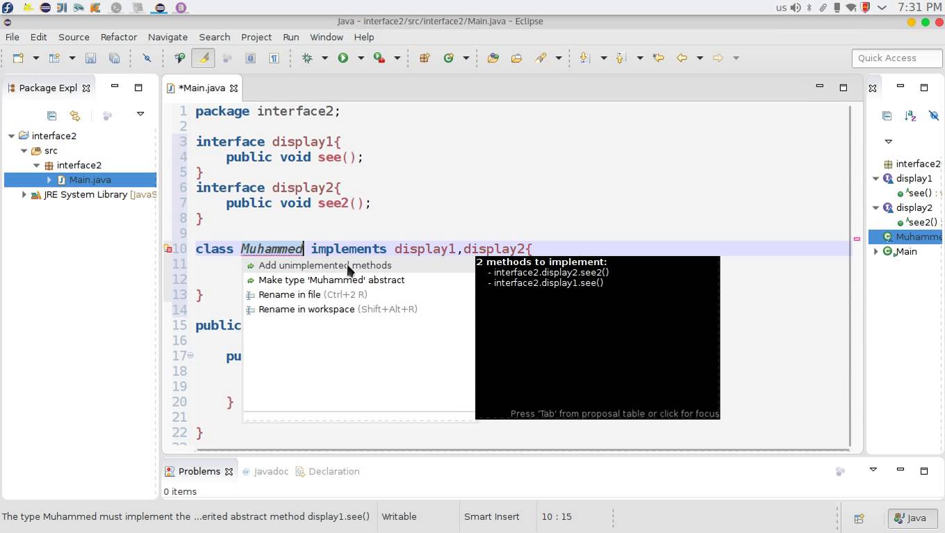Open the Refactor menu
This screenshot has height=533, width=945.
(118, 37)
